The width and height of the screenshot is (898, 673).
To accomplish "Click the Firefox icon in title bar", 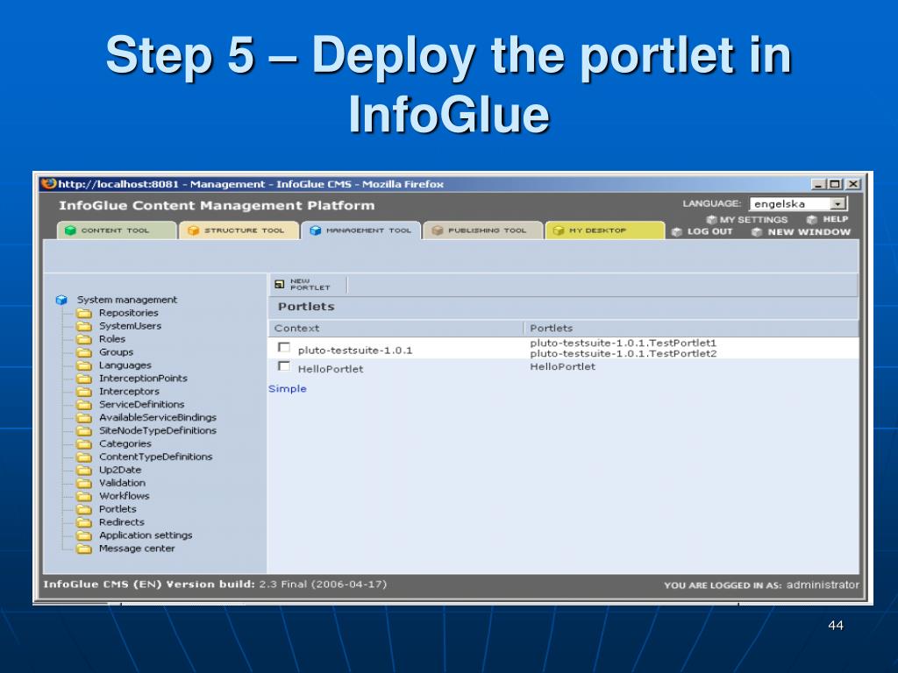I will pyautogui.click(x=49, y=184).
